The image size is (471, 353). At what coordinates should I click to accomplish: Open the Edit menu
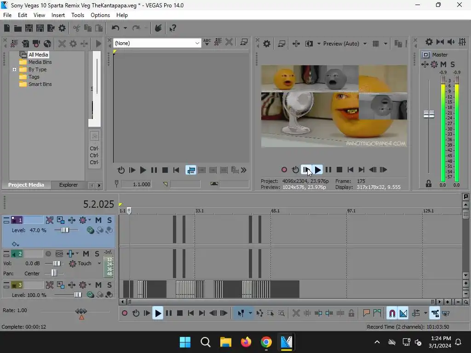pyautogui.click(x=23, y=15)
